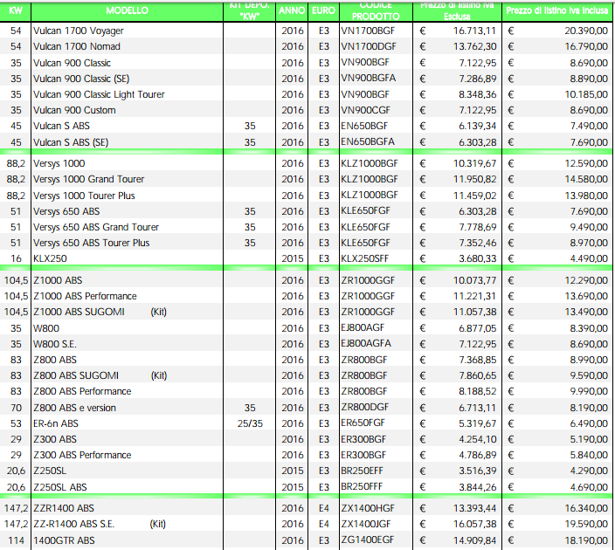Click product code ZG1400EGF
The height and width of the screenshot is (550, 615).
tap(368, 540)
